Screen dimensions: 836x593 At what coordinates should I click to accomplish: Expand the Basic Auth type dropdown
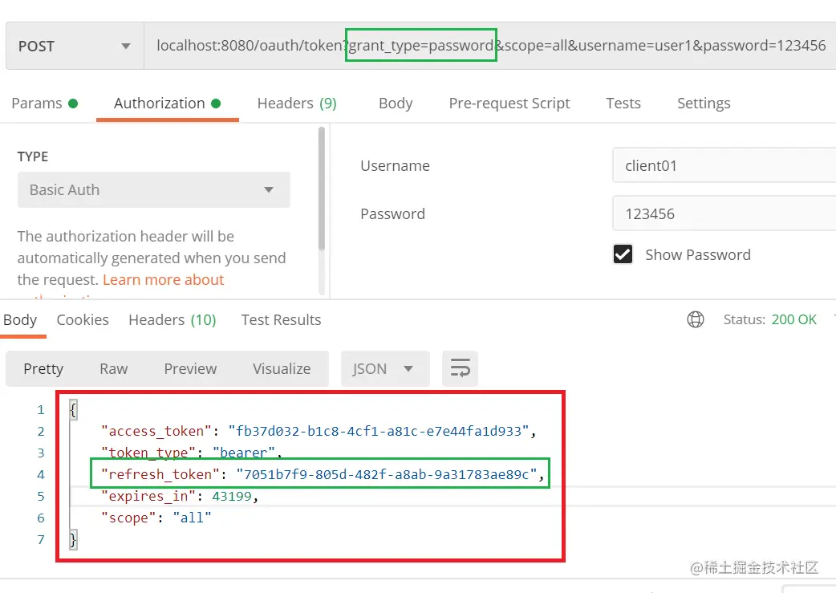coord(153,190)
